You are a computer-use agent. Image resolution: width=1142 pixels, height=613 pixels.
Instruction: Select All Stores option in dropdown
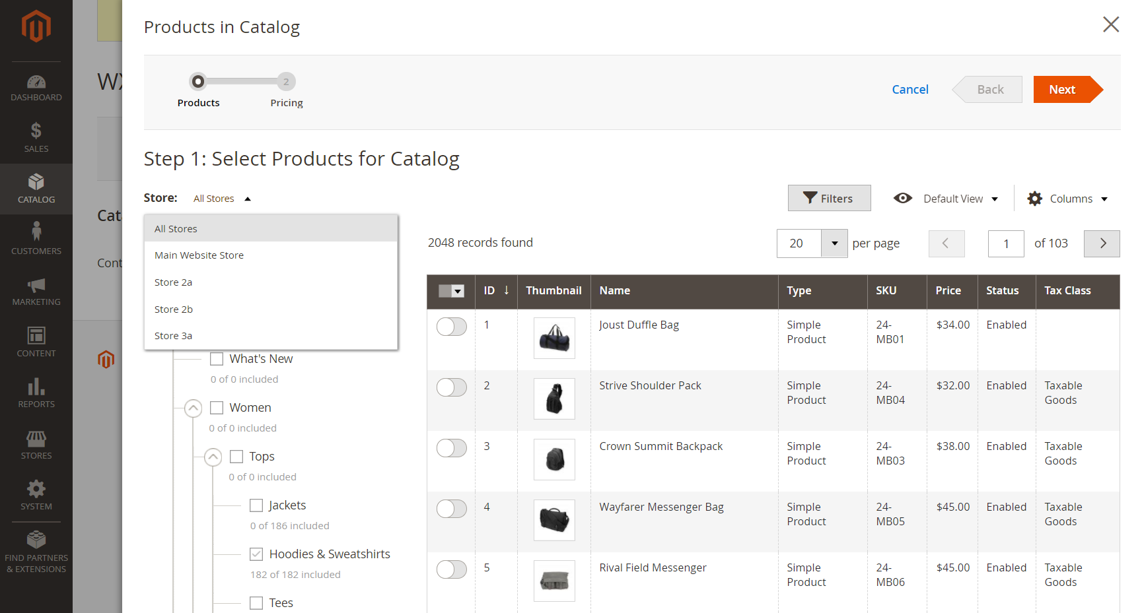point(271,228)
